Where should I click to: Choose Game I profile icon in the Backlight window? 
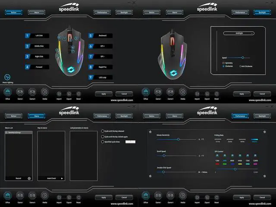(158, 92)
